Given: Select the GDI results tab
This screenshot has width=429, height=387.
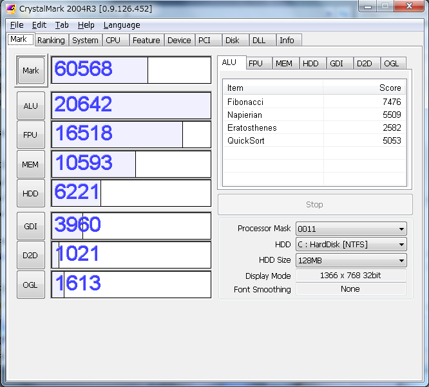Looking at the screenshot, I should 339,64.
